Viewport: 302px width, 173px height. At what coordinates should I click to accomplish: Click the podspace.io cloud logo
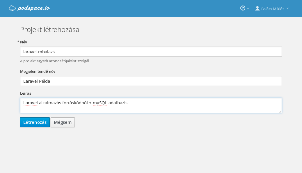(12, 8)
